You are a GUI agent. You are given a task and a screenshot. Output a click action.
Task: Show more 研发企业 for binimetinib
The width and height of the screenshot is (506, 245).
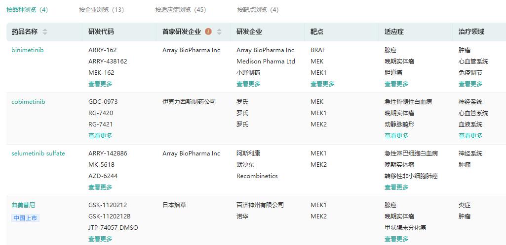click(x=248, y=84)
